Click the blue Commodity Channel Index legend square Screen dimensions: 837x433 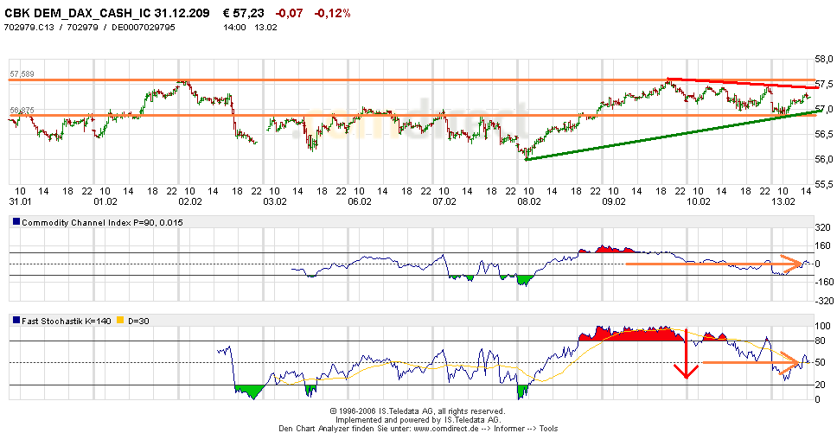16,223
